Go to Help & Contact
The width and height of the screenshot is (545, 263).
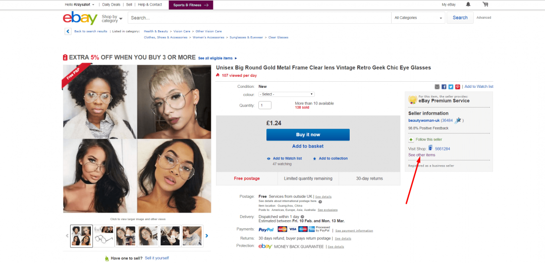click(x=150, y=5)
